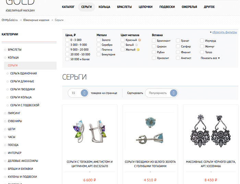Tick the Бриллиант insert checkbox

tap(154, 41)
